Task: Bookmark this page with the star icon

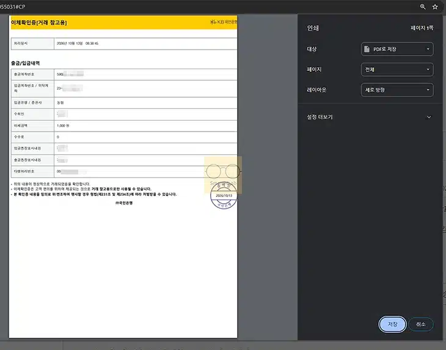Action: [435, 7]
